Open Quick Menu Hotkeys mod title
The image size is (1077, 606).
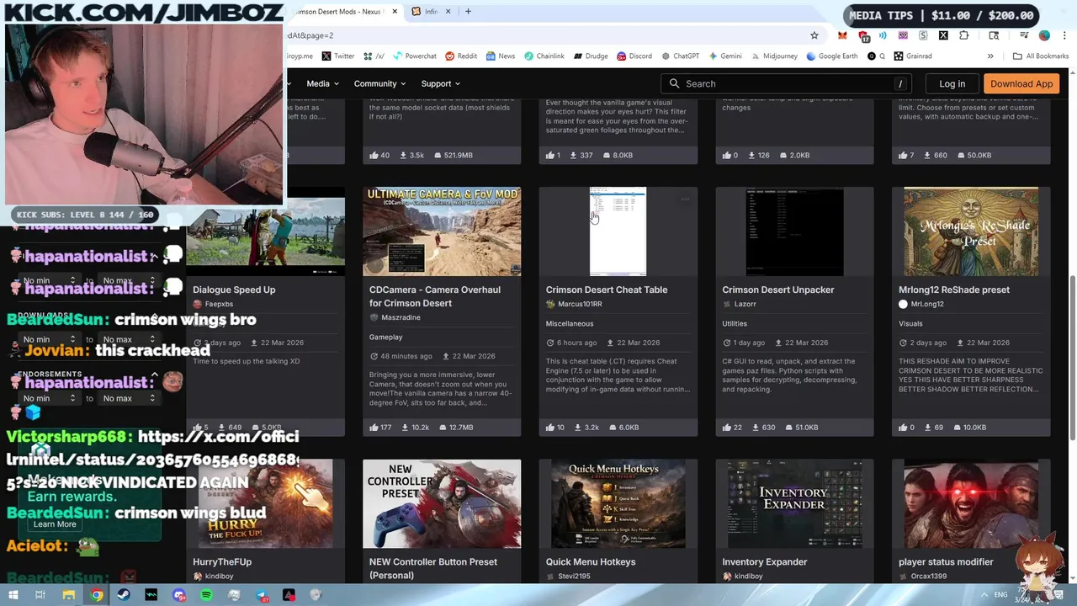coord(591,561)
